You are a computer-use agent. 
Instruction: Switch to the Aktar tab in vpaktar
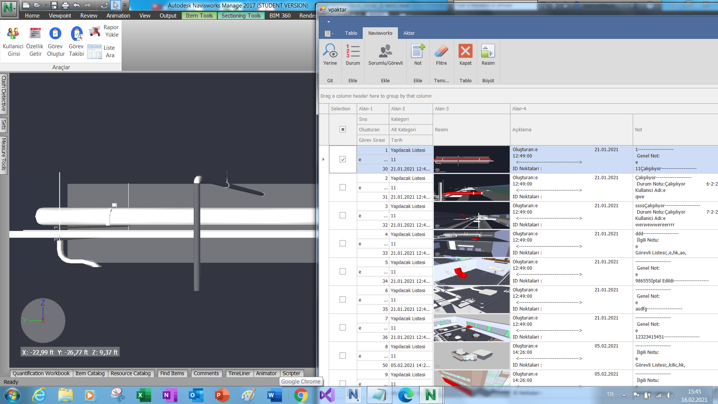tap(409, 33)
